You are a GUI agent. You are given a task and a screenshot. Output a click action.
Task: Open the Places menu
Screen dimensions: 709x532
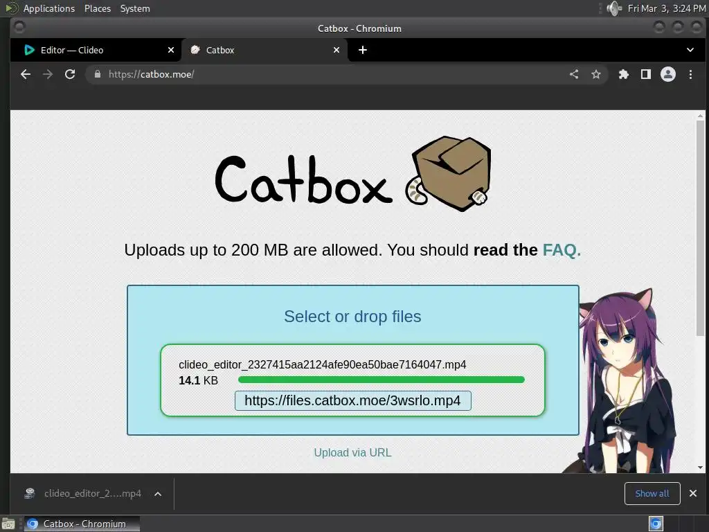pyautogui.click(x=98, y=8)
